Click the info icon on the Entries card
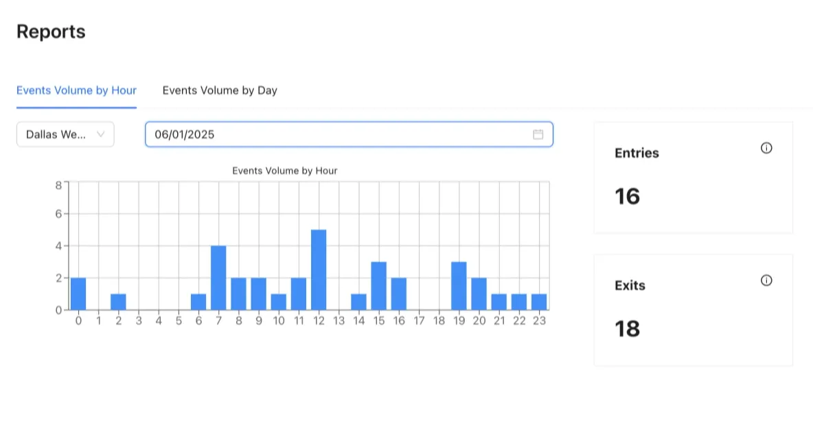Image resolution: width=813 pixels, height=421 pixels. (x=766, y=147)
